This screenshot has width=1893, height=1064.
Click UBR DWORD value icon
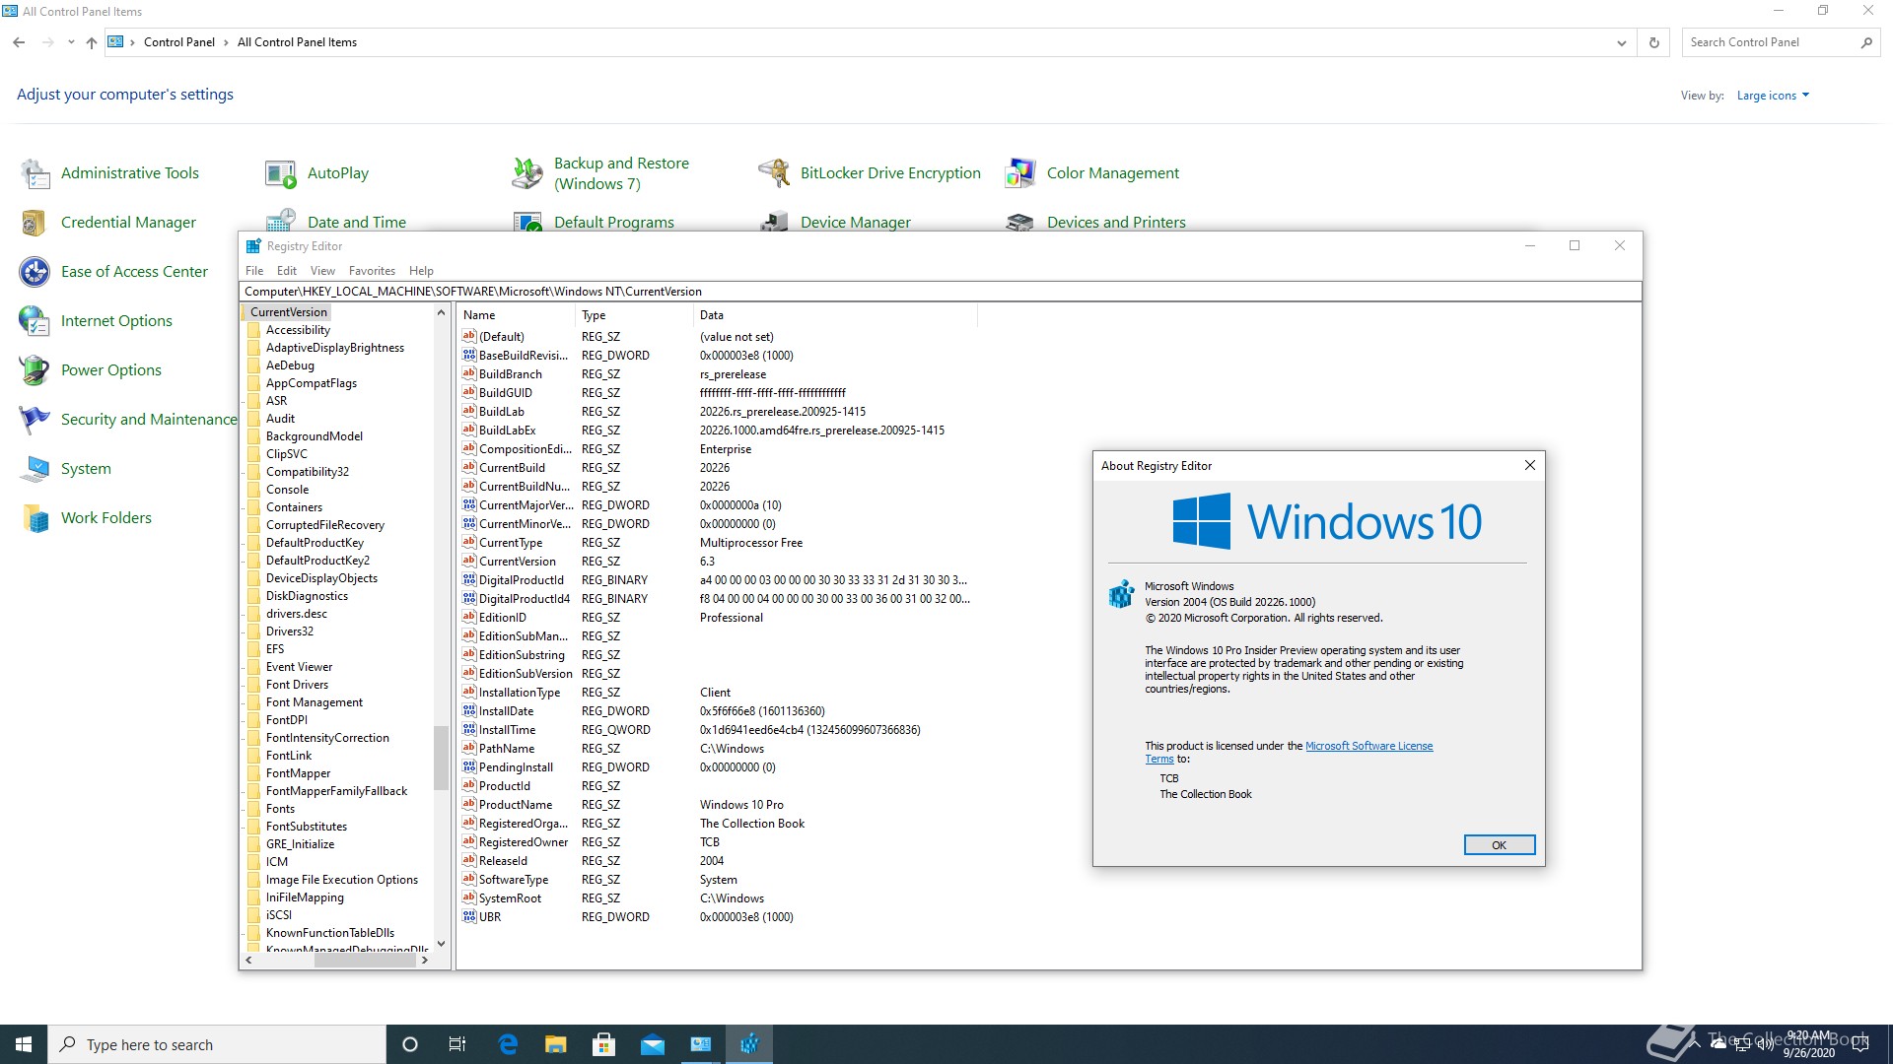(469, 917)
